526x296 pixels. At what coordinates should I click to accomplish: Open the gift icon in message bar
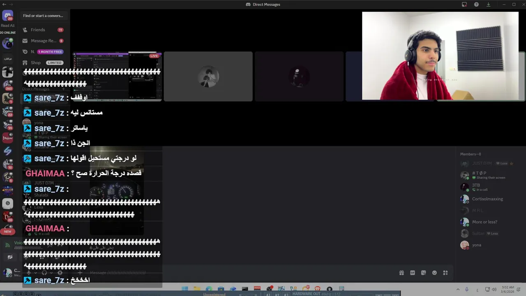coord(401,273)
